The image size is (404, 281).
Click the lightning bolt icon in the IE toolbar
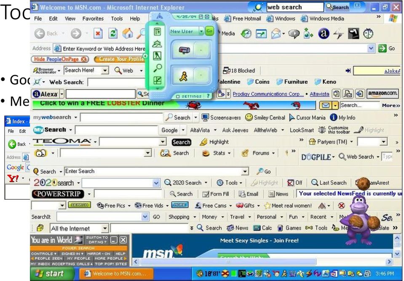(338, 34)
